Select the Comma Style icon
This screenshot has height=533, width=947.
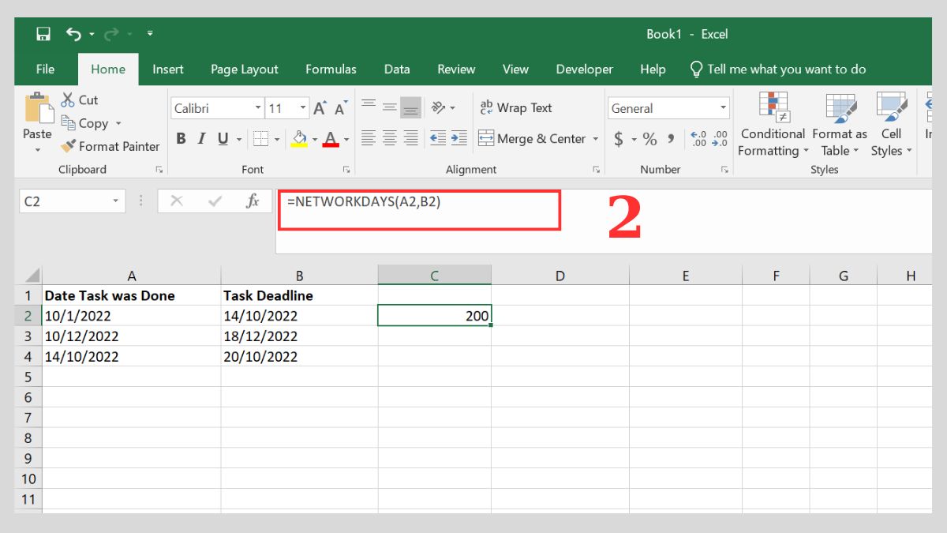point(670,138)
